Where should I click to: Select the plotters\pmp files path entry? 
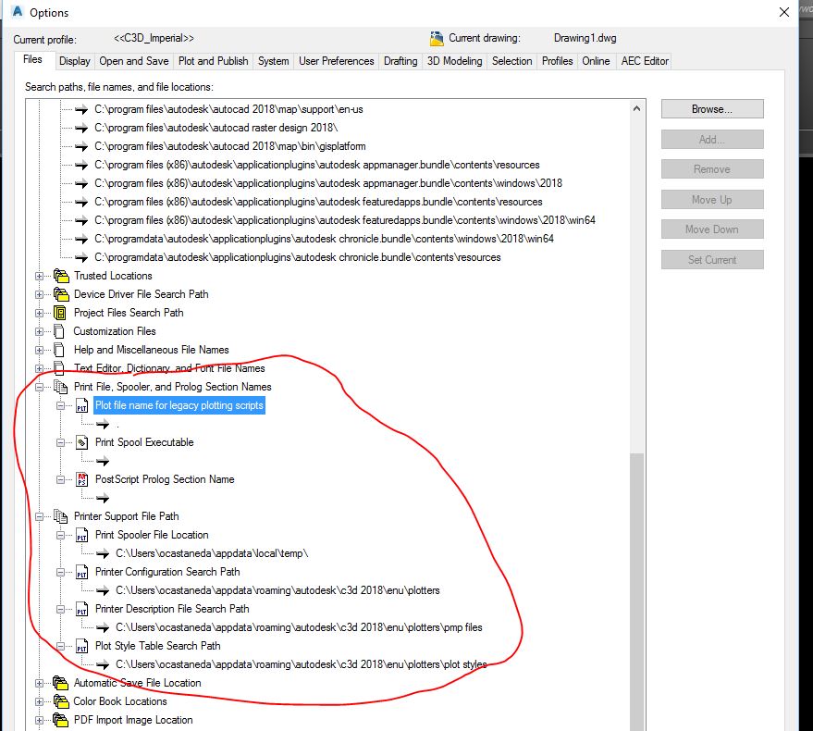[x=299, y=627]
